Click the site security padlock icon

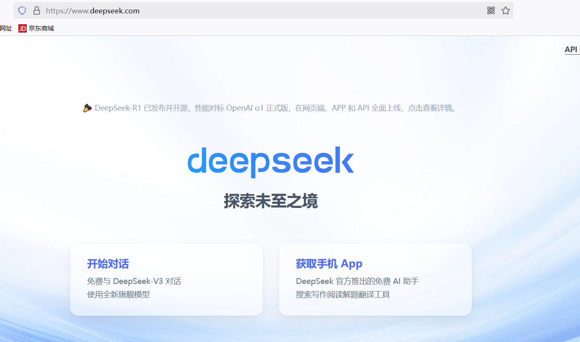pos(37,11)
